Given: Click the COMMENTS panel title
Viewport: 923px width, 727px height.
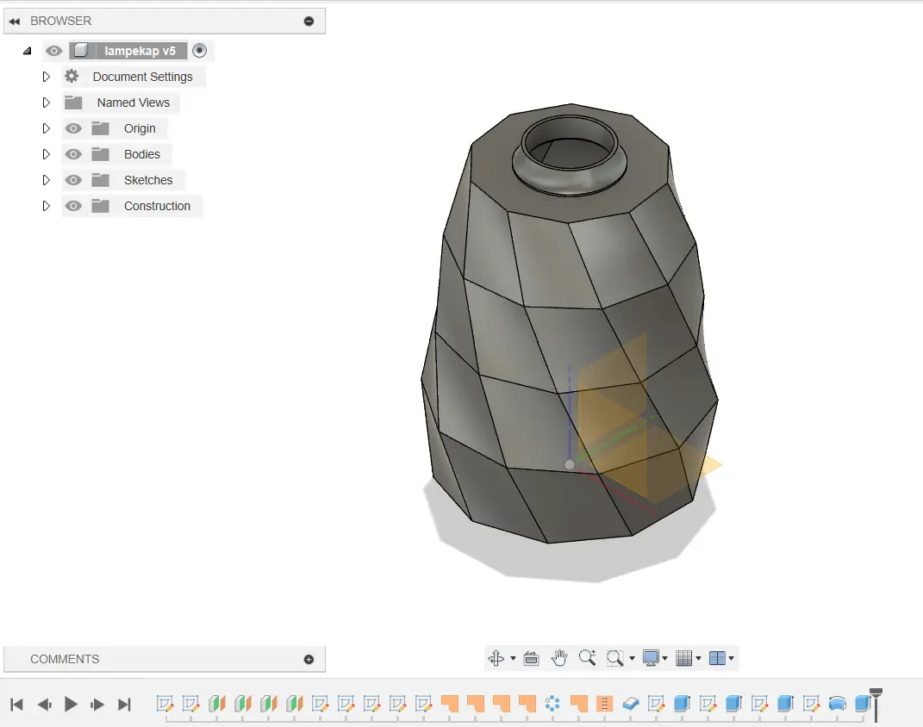Looking at the screenshot, I should (x=65, y=659).
